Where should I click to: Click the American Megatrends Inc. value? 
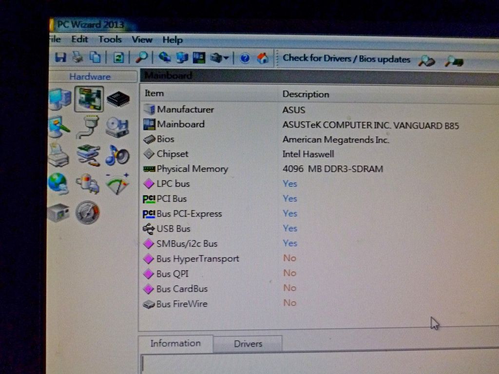pos(336,140)
